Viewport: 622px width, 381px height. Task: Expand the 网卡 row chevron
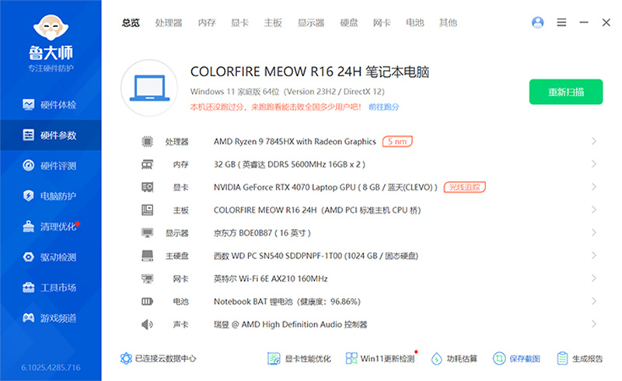click(594, 278)
